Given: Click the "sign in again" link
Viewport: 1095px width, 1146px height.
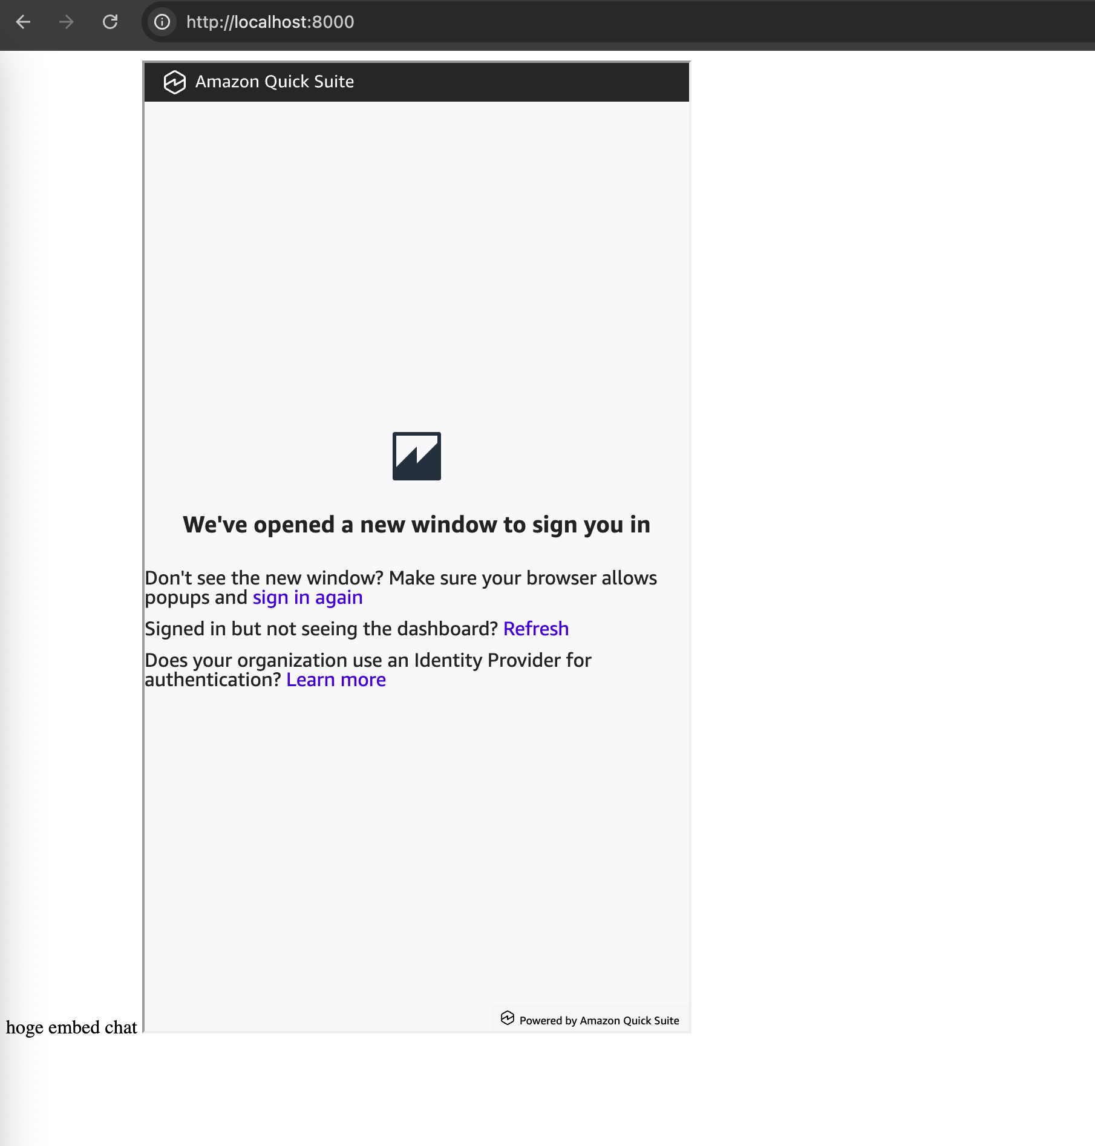Looking at the screenshot, I should pyautogui.click(x=307, y=598).
